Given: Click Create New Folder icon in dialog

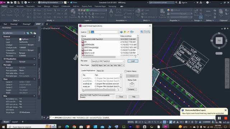Looking at the screenshot, I should pyautogui.click(x=128, y=32).
